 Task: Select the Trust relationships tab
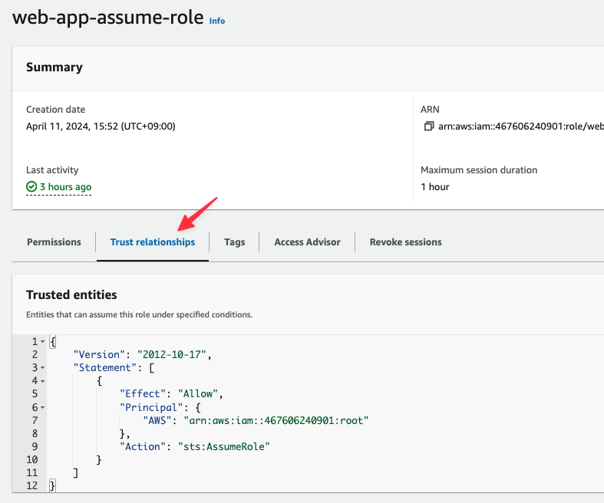coord(153,242)
